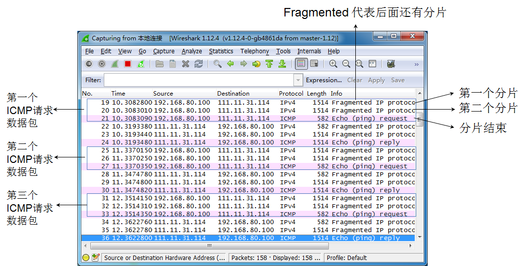This screenshot has height=266, width=526.
Task: Sort by the Source column header
Action: coord(185,94)
